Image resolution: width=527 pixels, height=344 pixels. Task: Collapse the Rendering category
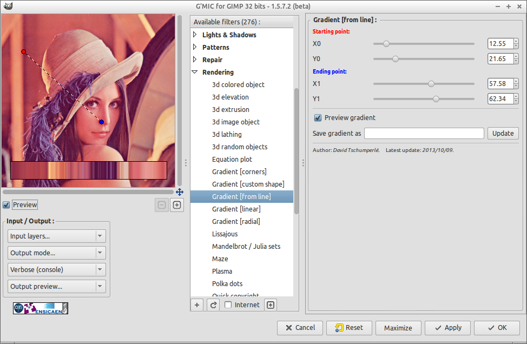[x=195, y=72]
